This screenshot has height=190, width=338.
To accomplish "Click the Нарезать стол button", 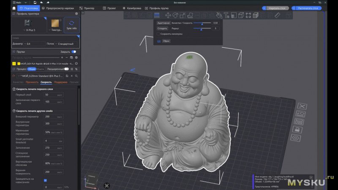I will pyautogui.click(x=277, y=8).
